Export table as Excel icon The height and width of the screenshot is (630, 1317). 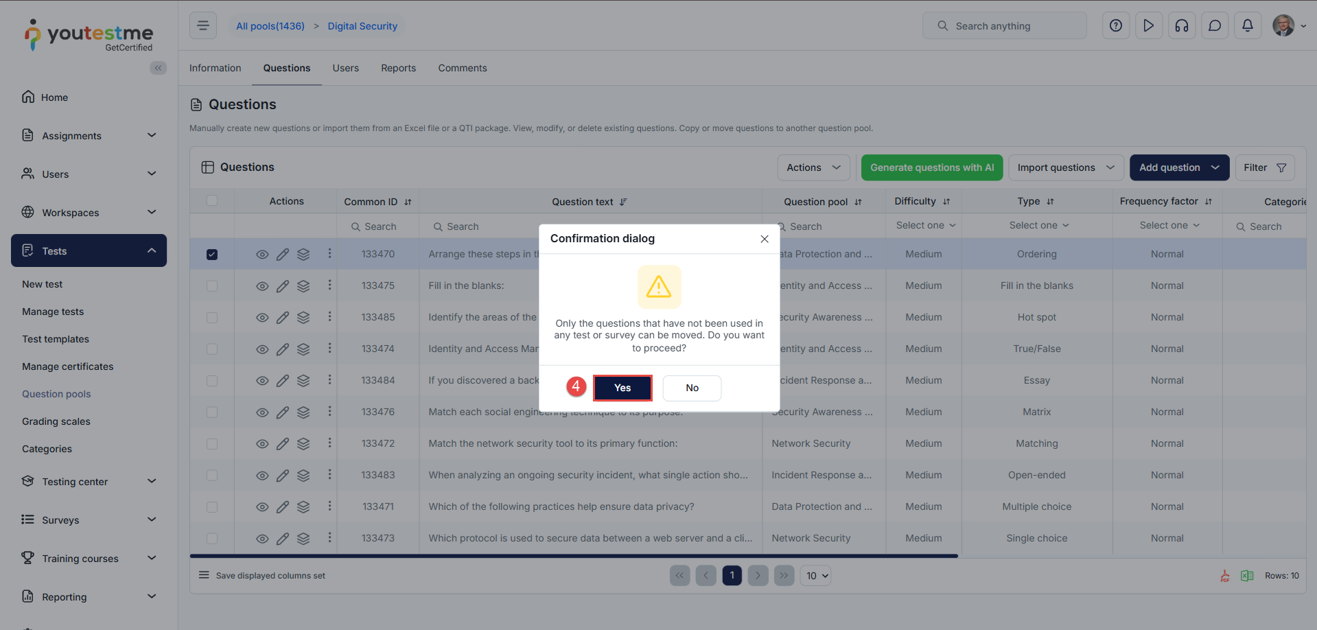point(1247,576)
